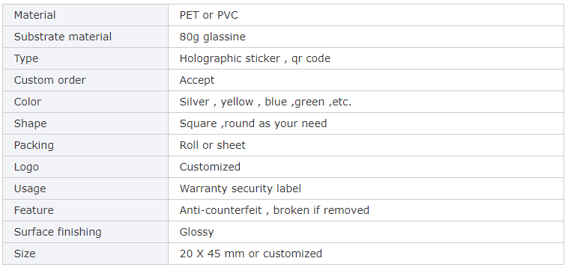Viewport: 568px width, 270px height.
Task: Click the Glossy value cell
Action: 366,232
